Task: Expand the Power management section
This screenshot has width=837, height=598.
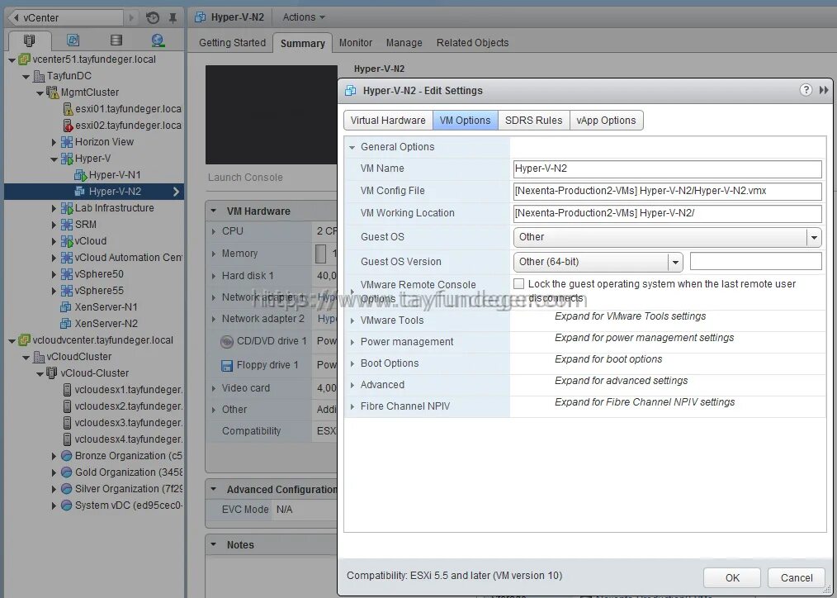Action: coord(352,342)
